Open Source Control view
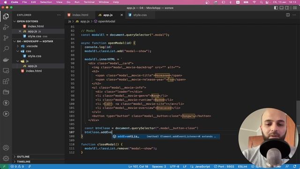 pyautogui.click(x=6, y=38)
